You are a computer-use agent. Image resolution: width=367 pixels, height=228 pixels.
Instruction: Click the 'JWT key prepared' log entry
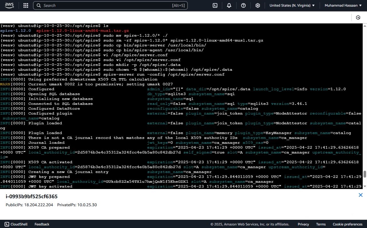[181, 179]
